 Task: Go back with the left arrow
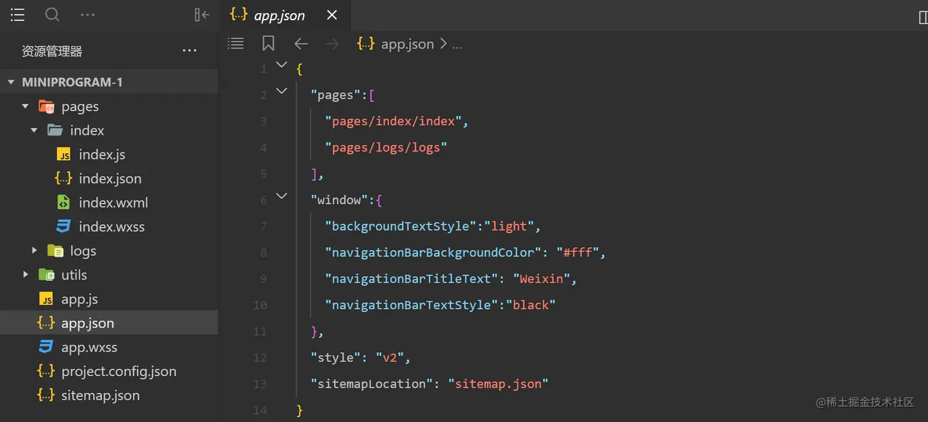[301, 44]
